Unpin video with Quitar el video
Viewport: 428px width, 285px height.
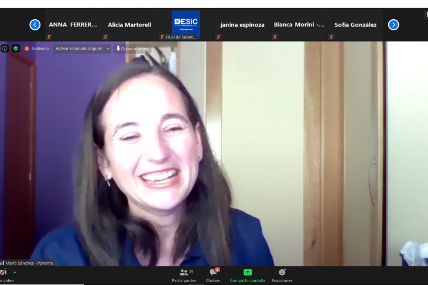[133, 48]
